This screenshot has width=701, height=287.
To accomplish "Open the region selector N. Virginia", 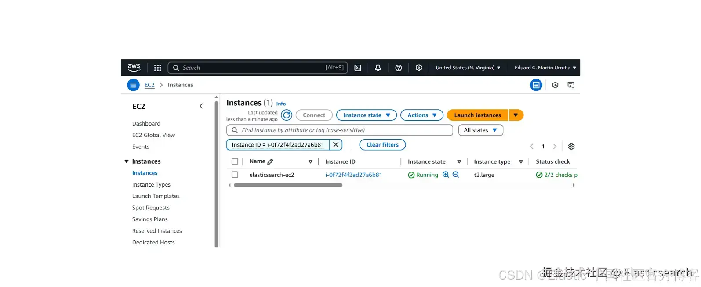I will pos(468,68).
